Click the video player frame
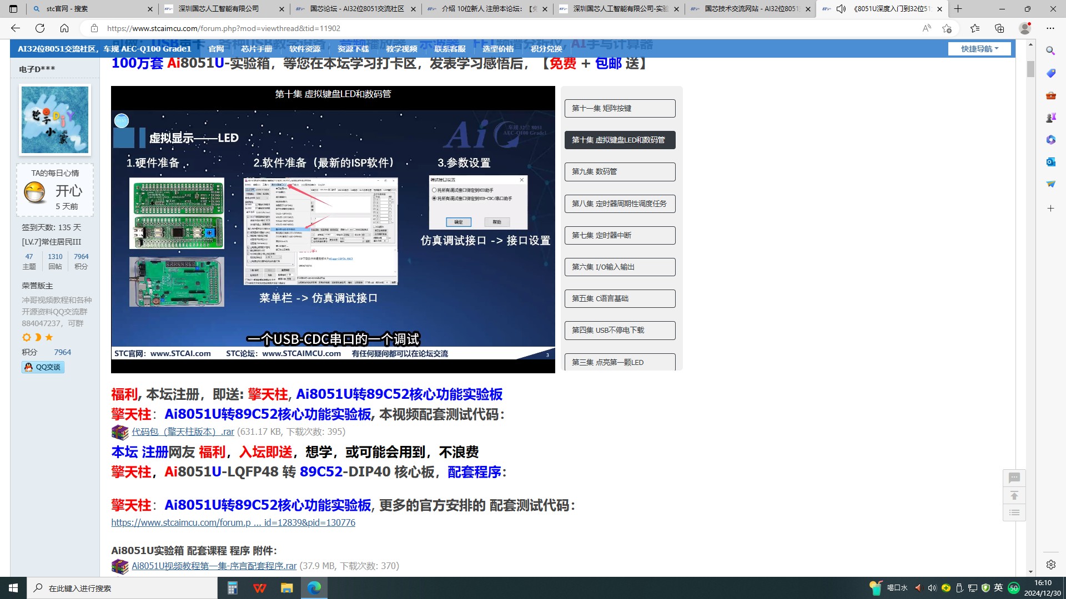Screen dimensions: 1066x599 pos(333,229)
